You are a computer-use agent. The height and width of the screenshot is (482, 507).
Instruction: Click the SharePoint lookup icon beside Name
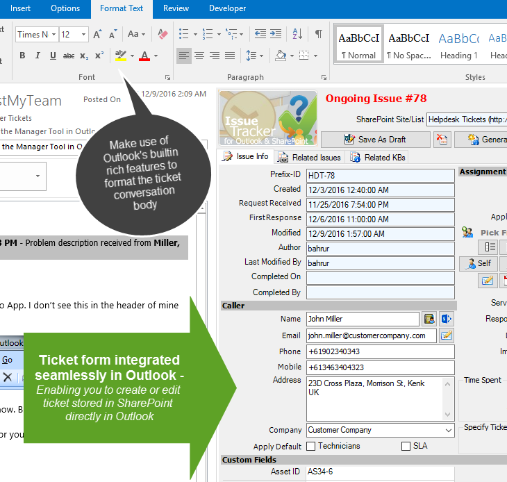click(446, 319)
